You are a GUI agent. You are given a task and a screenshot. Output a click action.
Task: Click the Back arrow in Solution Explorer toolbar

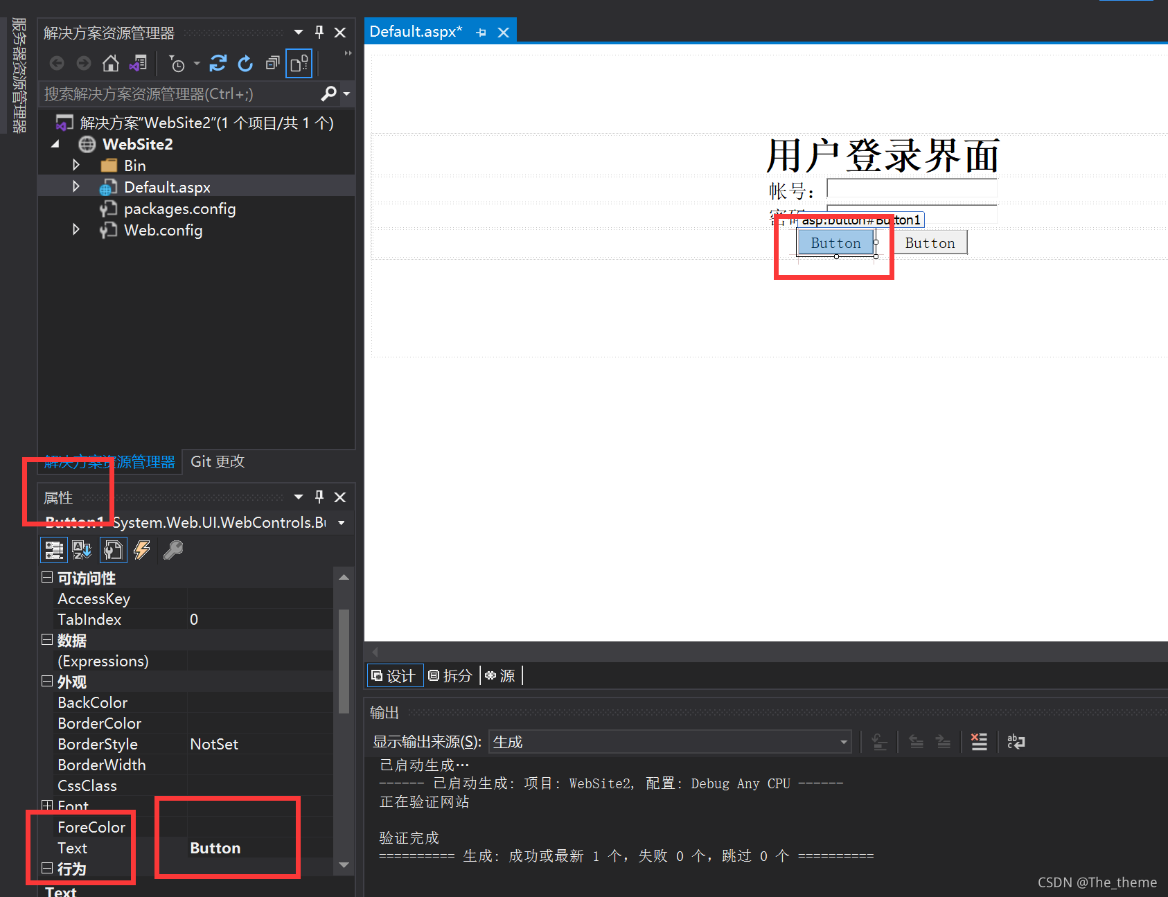(x=57, y=64)
